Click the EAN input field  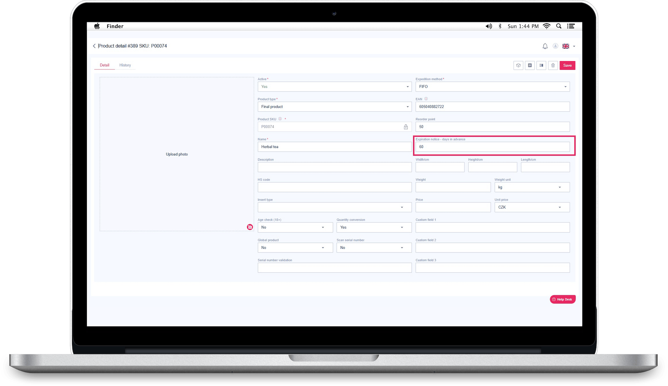pos(492,107)
